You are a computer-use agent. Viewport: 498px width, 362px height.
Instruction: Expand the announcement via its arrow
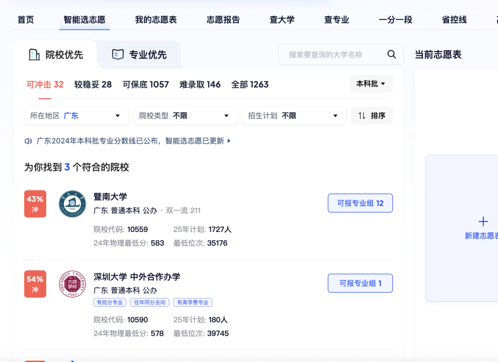point(229,141)
